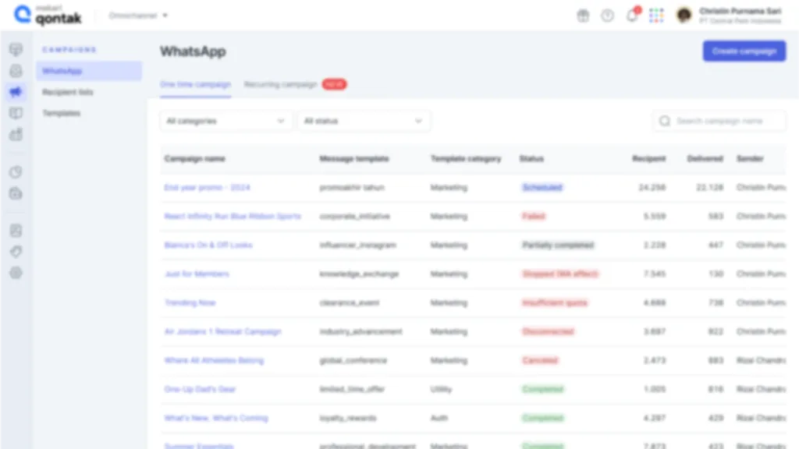Open Recipient lists in Campaigns menu
Viewport: 799px width, 449px height.
click(68, 92)
